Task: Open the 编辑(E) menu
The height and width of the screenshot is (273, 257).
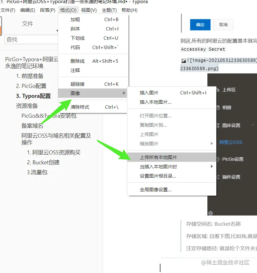Action: (x=28, y=10)
